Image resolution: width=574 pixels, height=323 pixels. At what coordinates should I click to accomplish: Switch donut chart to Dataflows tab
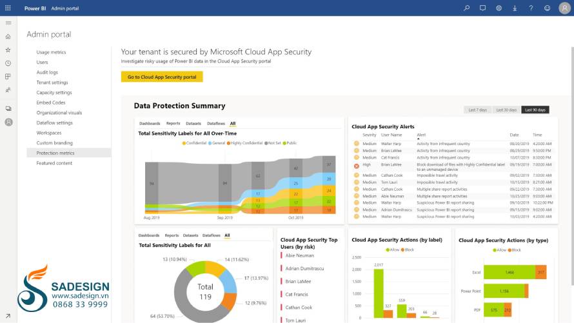pos(212,235)
